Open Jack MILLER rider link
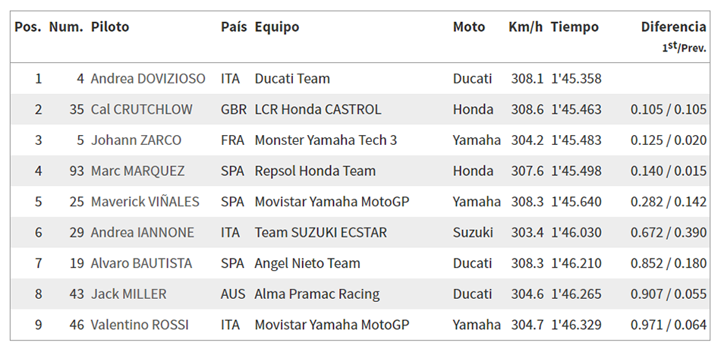Image resolution: width=721 pixels, height=352 pixels. pyautogui.click(x=129, y=294)
